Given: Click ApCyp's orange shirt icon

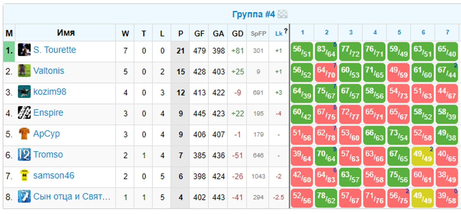Looking at the screenshot, I should coord(24,134).
